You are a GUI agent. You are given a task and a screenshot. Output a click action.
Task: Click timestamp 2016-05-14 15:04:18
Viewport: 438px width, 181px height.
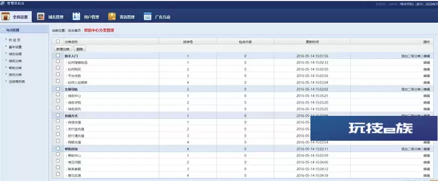312,176
